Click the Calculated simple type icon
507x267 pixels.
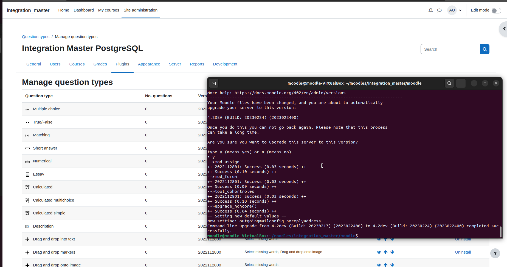coord(27,213)
